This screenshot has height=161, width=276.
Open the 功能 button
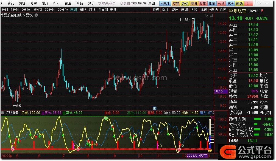203,3
